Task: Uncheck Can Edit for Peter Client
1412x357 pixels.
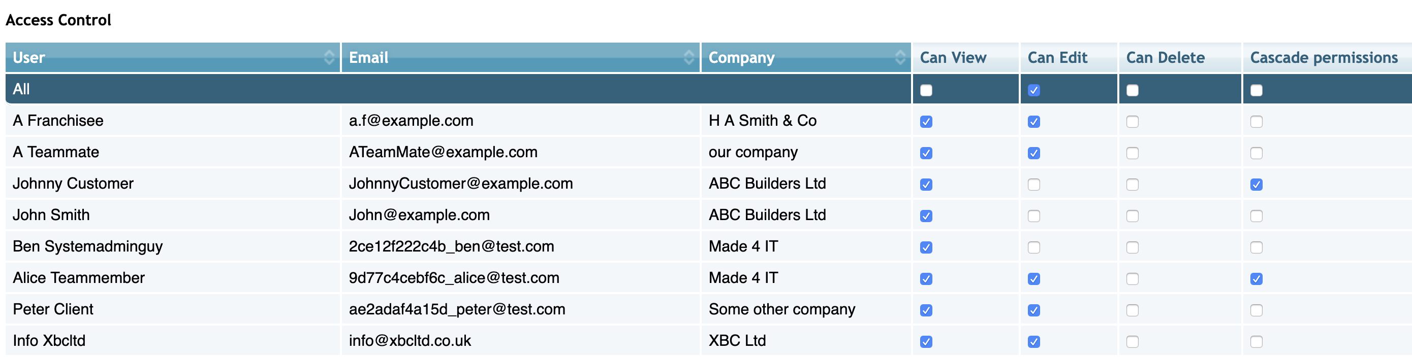Action: [1033, 310]
